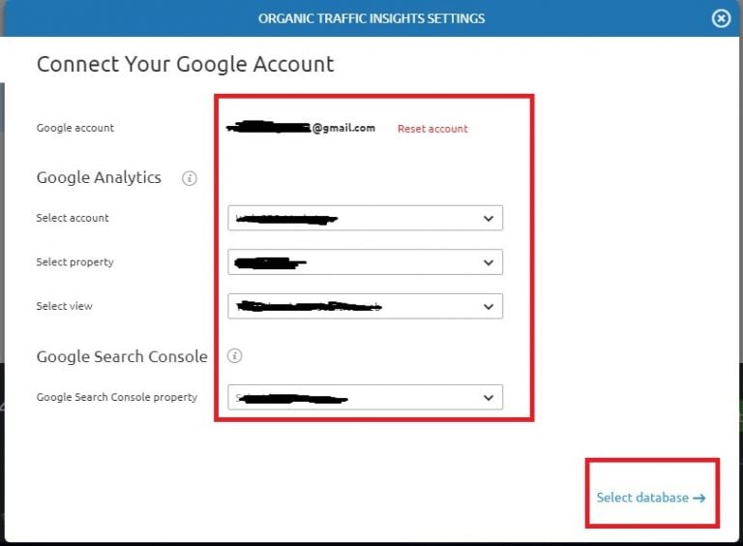Click the Google Search Console section heading
This screenshot has width=743, height=546.
pos(122,356)
